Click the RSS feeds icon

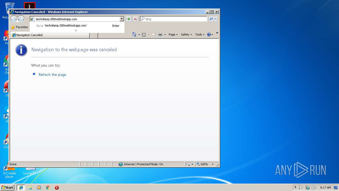144,35
